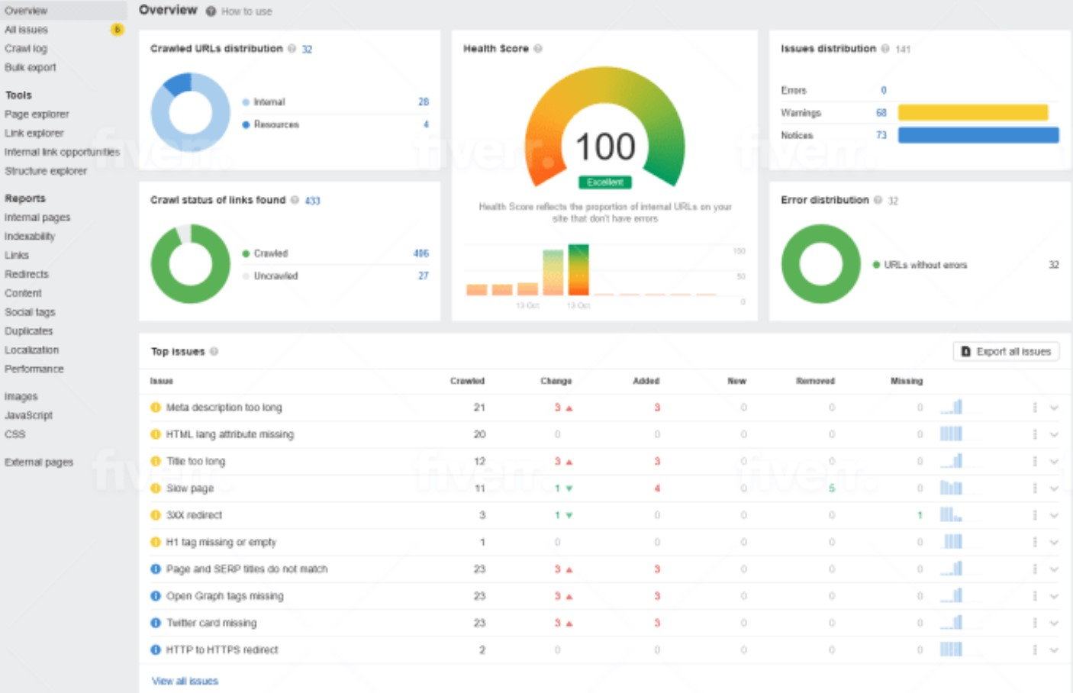Open the trend chart for Slow page
Screen dimensions: 1073x693
click(951, 488)
